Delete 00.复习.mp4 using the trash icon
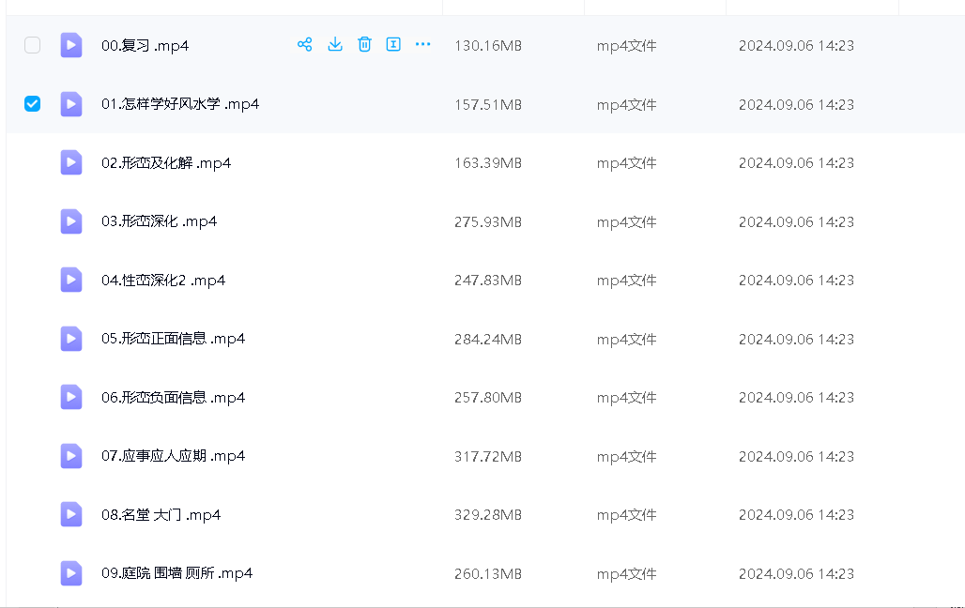Screen dimensions: 965x608 pyautogui.click(x=365, y=44)
